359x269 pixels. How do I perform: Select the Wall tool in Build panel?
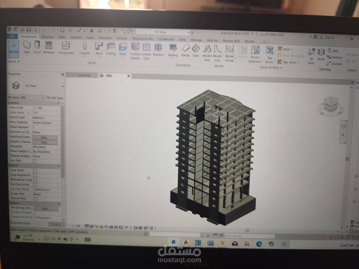27,48
